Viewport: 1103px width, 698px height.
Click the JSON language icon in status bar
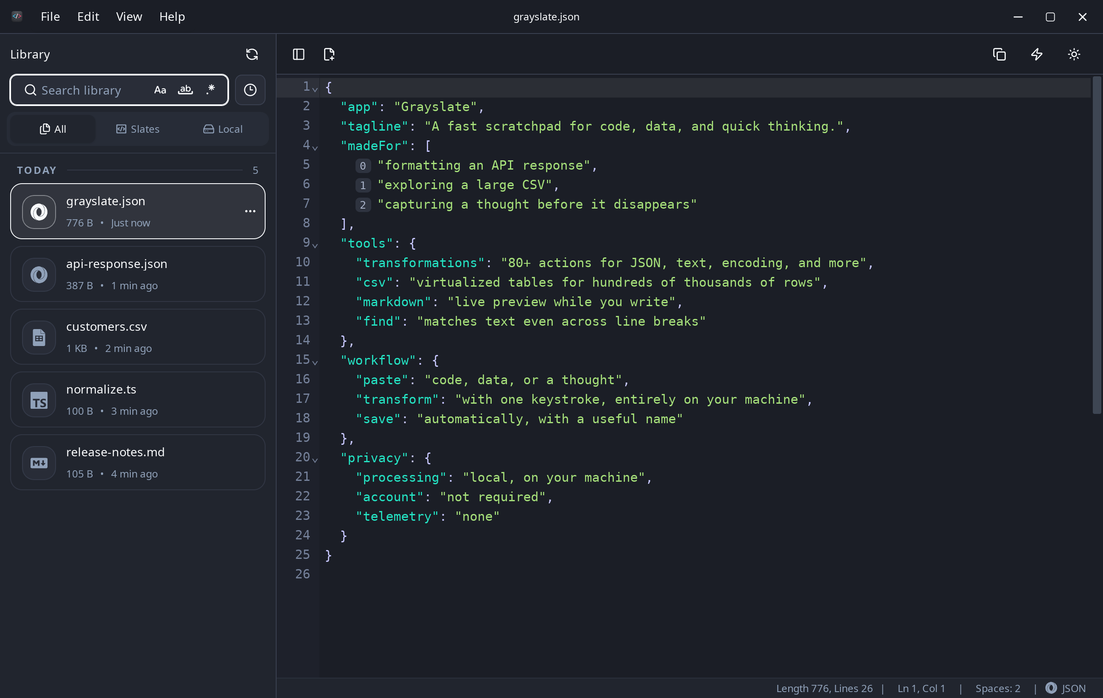[1051, 688]
